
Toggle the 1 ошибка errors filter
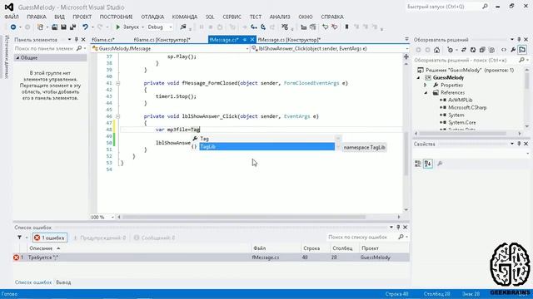coord(50,238)
